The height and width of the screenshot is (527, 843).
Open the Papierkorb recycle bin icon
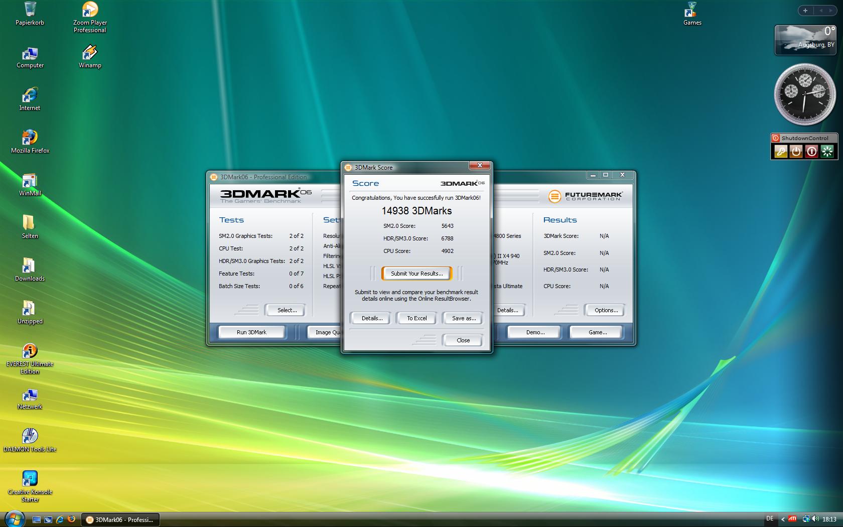pyautogui.click(x=30, y=14)
